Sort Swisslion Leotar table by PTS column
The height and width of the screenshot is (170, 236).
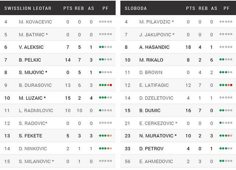coord(68,8)
